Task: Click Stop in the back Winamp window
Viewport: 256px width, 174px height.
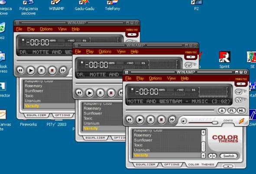Action: [52, 70]
